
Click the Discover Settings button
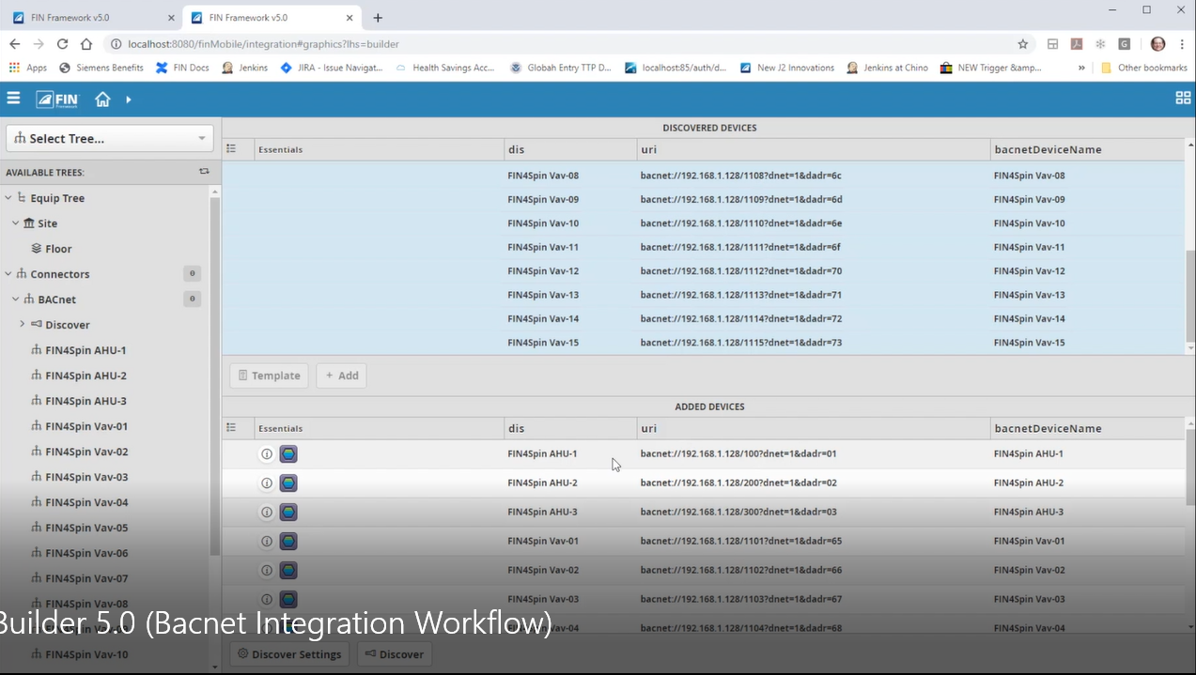coord(288,653)
